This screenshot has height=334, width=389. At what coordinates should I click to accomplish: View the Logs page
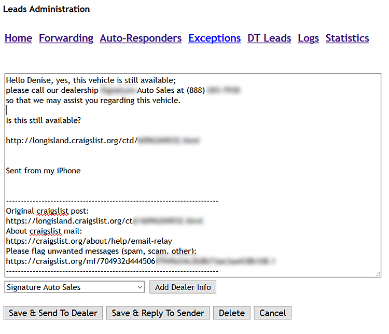pyautogui.click(x=308, y=38)
